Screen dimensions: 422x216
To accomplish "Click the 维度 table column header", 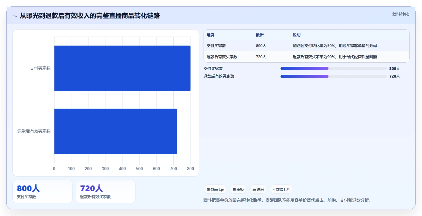I will point(211,35).
